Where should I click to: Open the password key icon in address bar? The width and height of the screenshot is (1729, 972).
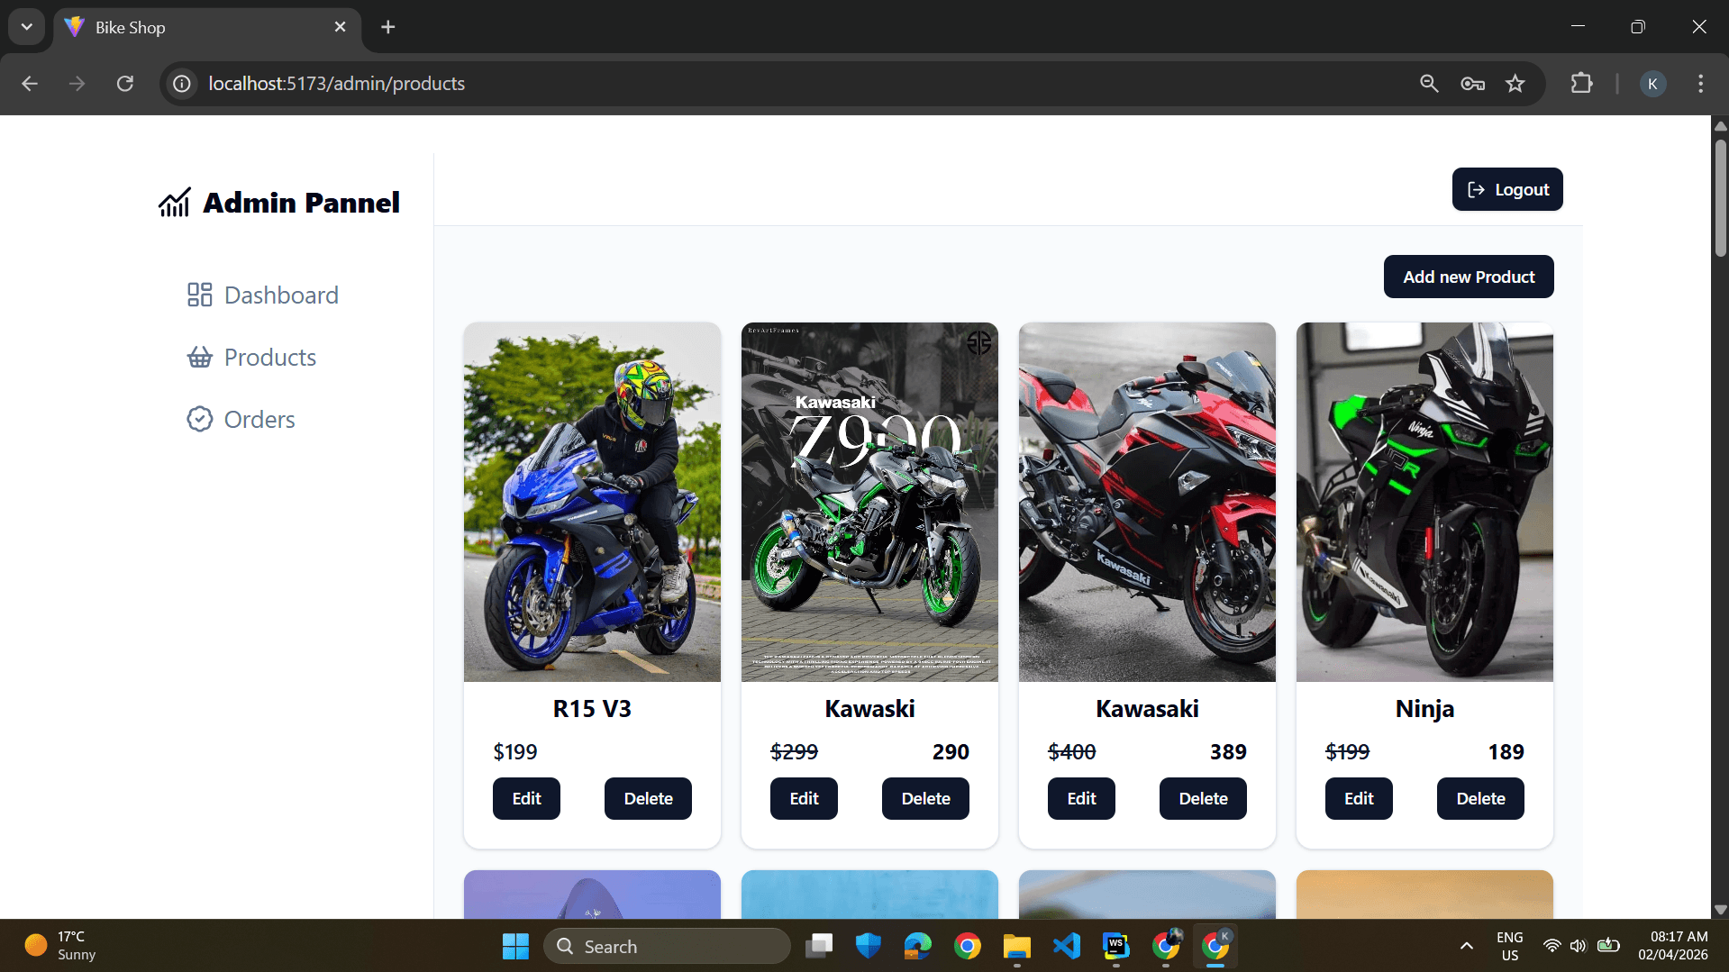tap(1472, 83)
